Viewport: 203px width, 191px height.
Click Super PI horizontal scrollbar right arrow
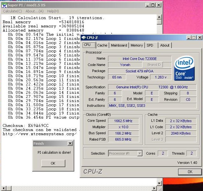click(154, 188)
